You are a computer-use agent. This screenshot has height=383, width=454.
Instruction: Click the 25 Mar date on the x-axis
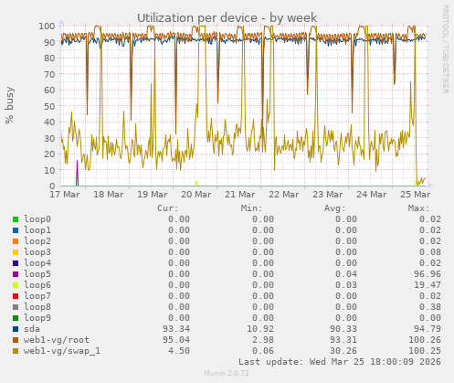[416, 195]
